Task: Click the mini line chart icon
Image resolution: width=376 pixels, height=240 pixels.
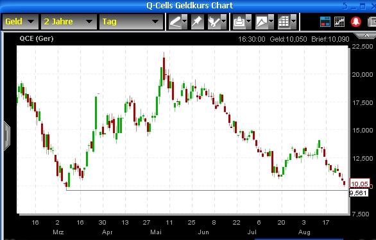Action: (339, 22)
